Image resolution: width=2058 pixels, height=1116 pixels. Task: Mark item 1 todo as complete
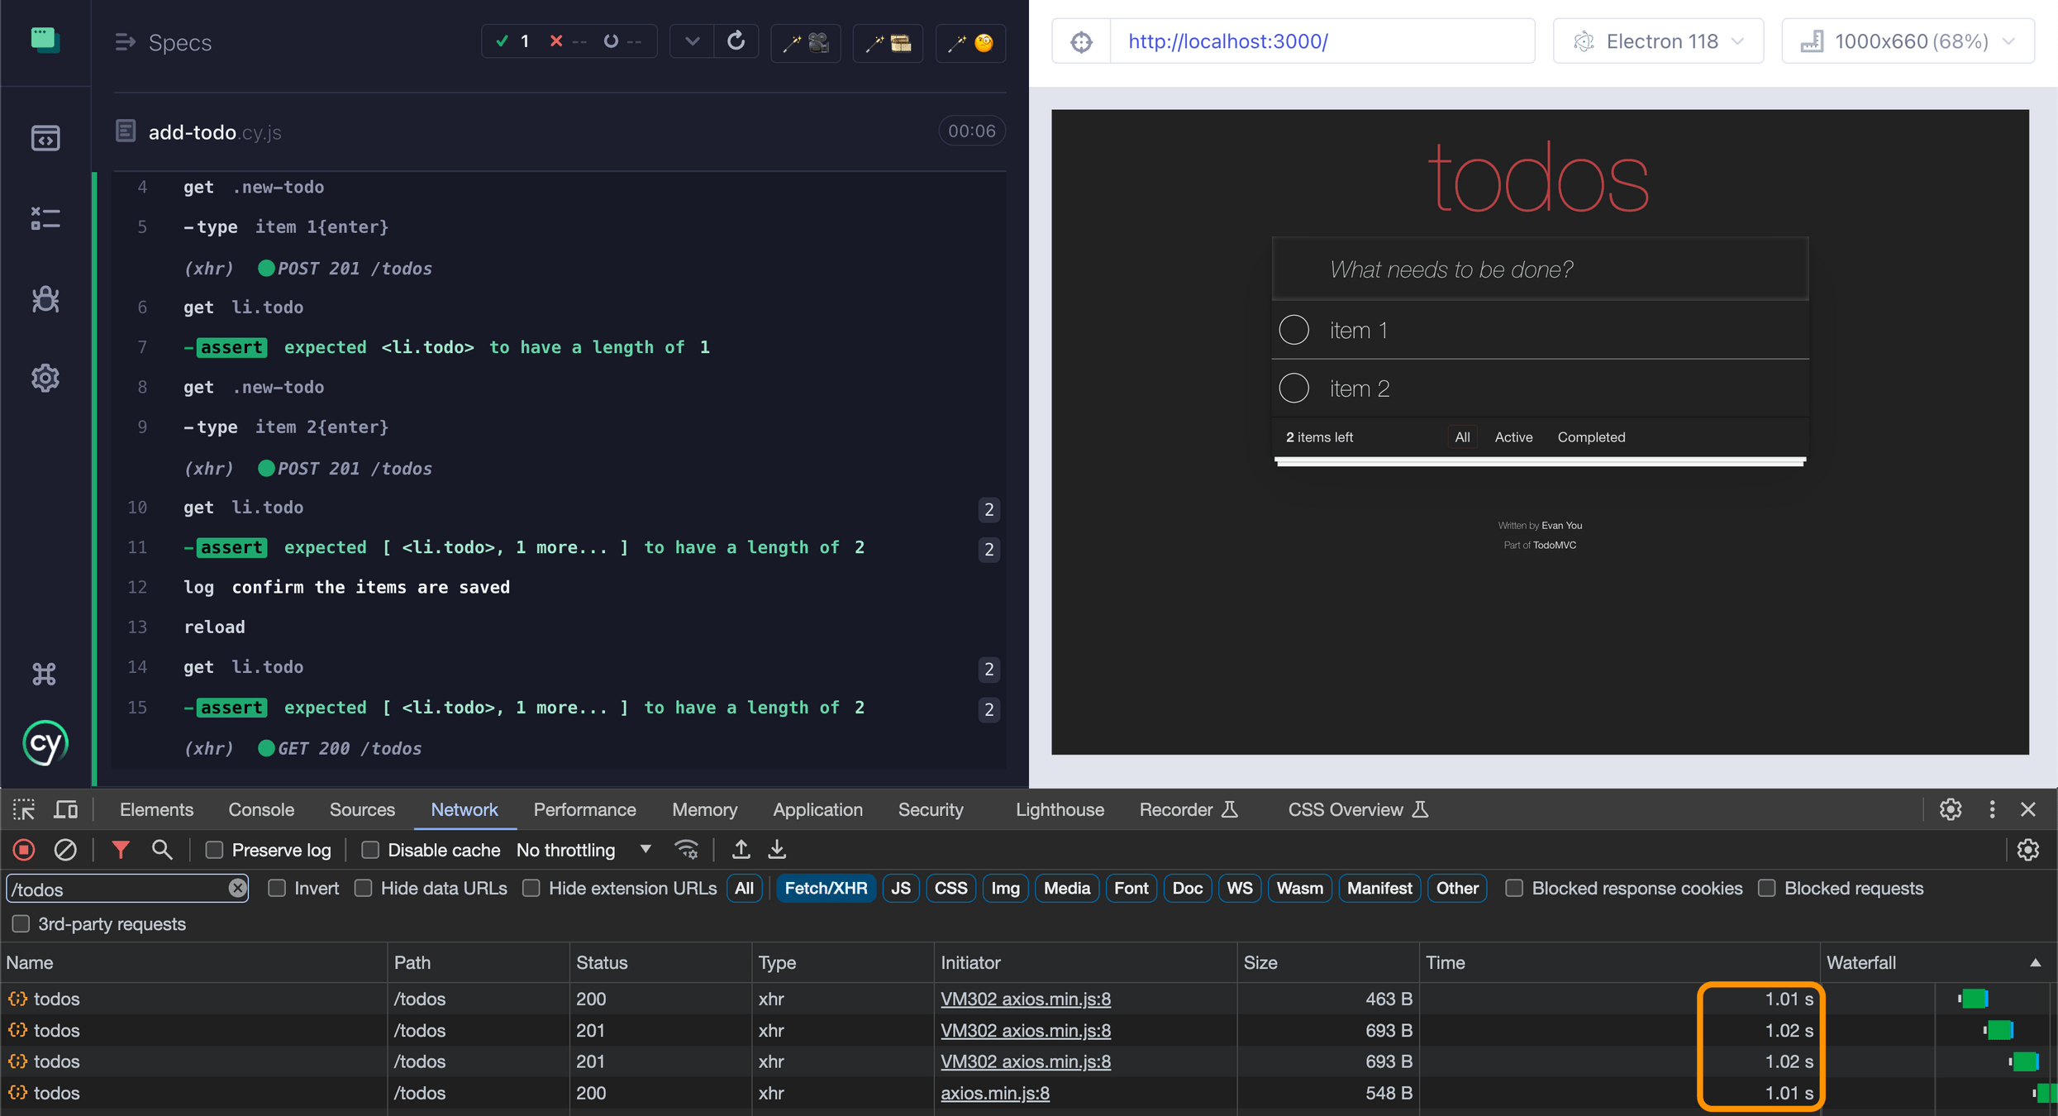point(1293,330)
